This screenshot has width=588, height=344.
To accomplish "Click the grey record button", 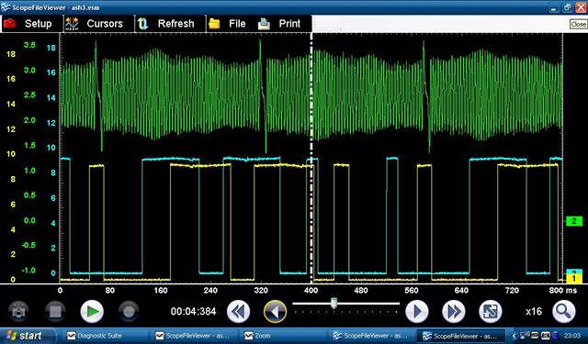I will pyautogui.click(x=129, y=311).
